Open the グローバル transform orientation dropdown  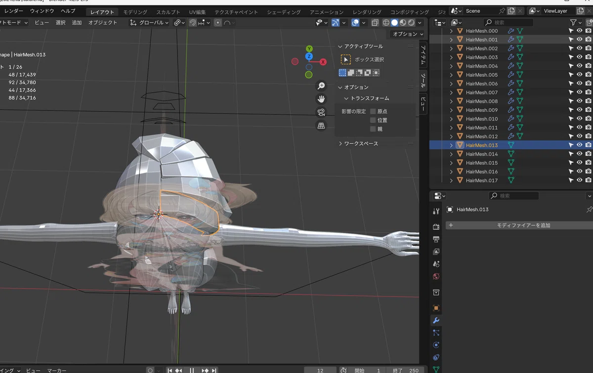149,23
